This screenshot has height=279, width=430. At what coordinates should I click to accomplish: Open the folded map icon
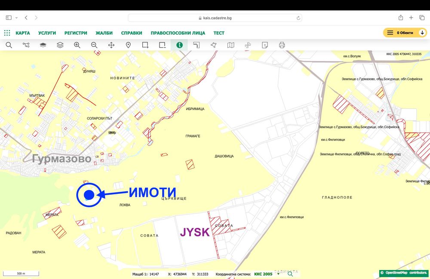(230, 45)
